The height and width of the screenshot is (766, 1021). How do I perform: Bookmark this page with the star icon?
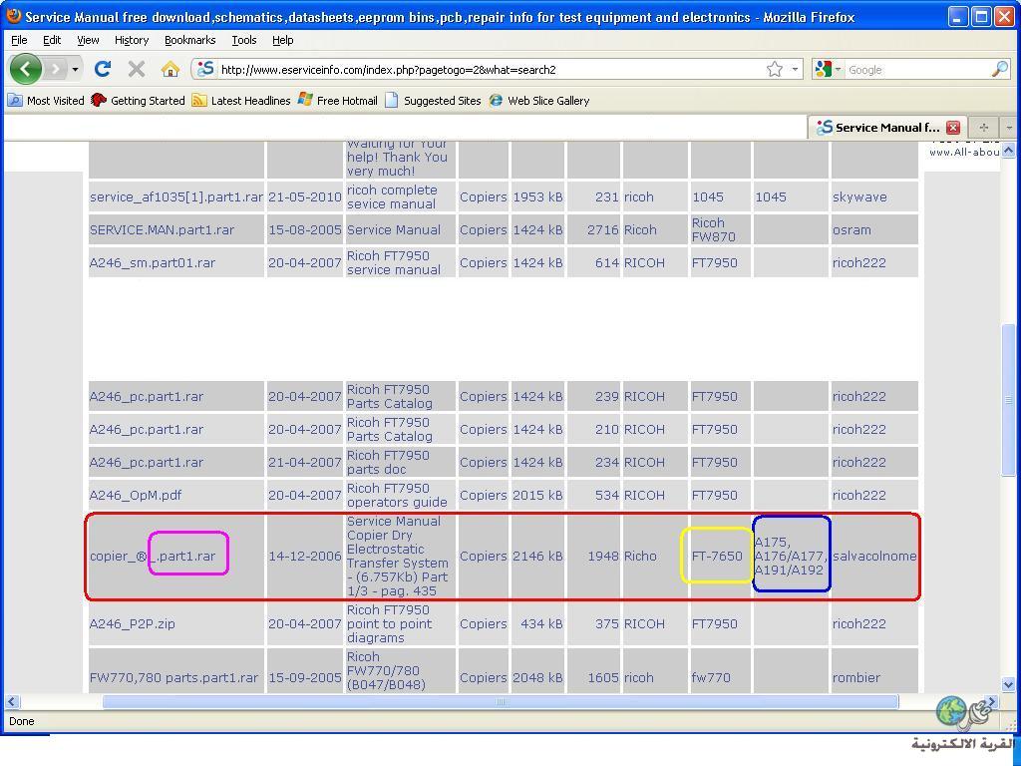(x=774, y=69)
